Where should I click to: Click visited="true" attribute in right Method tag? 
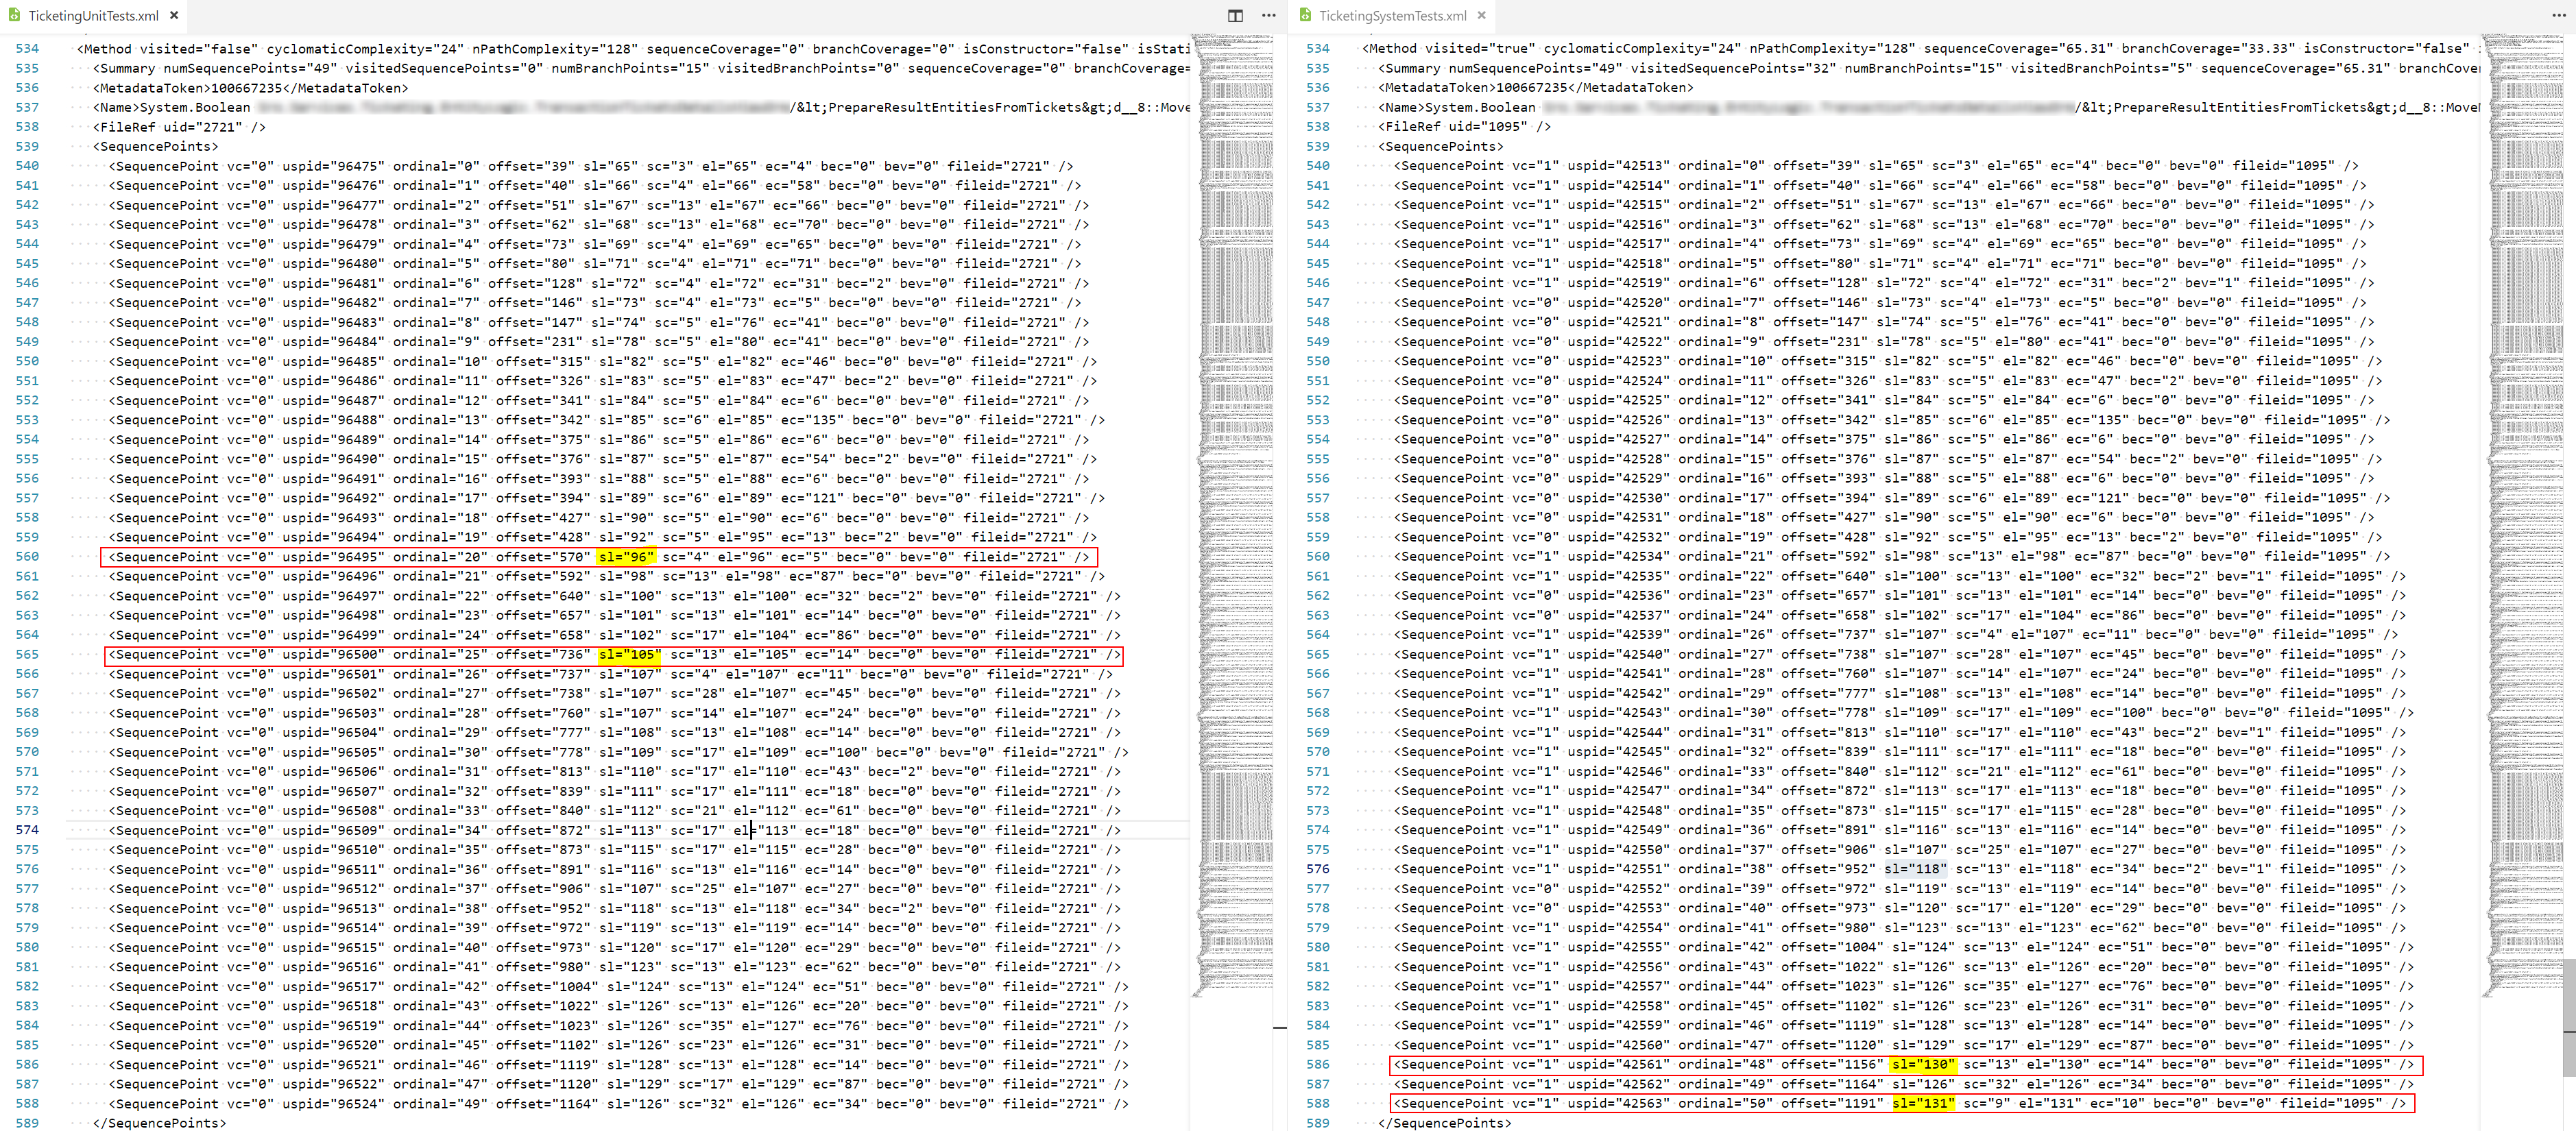pos(1480,49)
